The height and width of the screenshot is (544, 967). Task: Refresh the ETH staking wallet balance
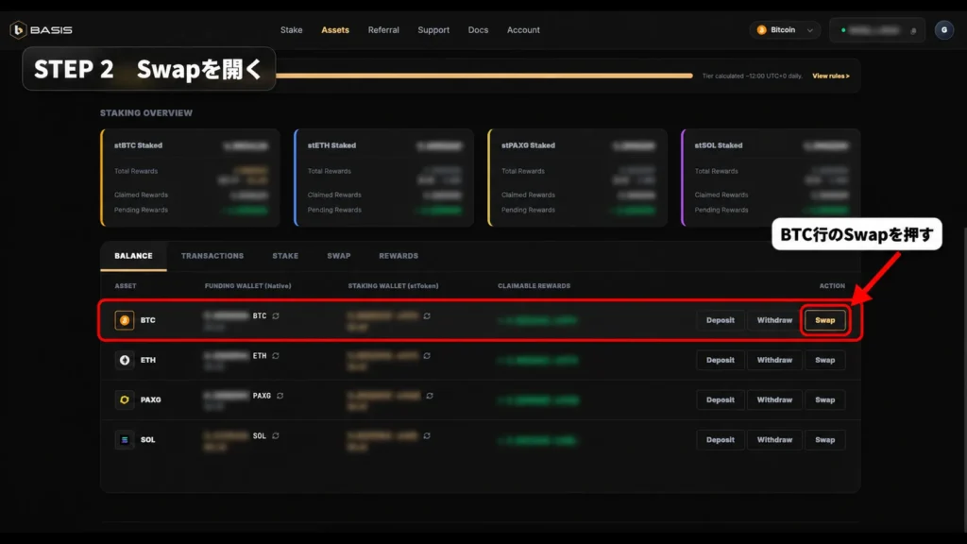[x=427, y=356]
